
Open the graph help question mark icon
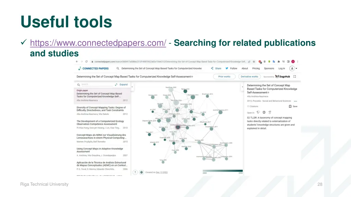pos(135,172)
